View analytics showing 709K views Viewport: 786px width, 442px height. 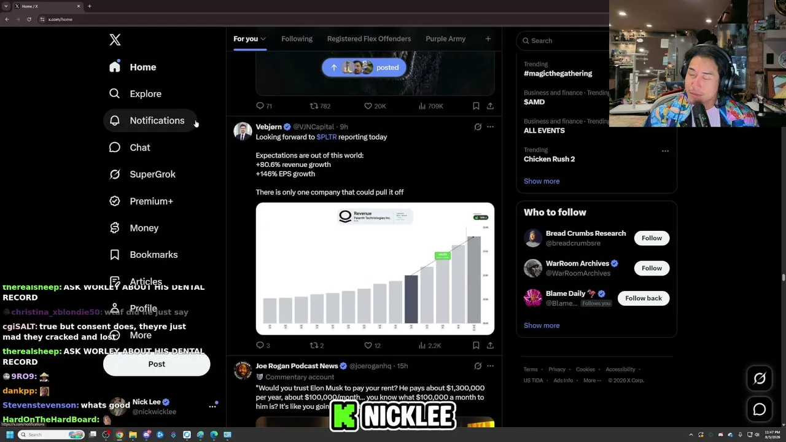[x=430, y=106]
